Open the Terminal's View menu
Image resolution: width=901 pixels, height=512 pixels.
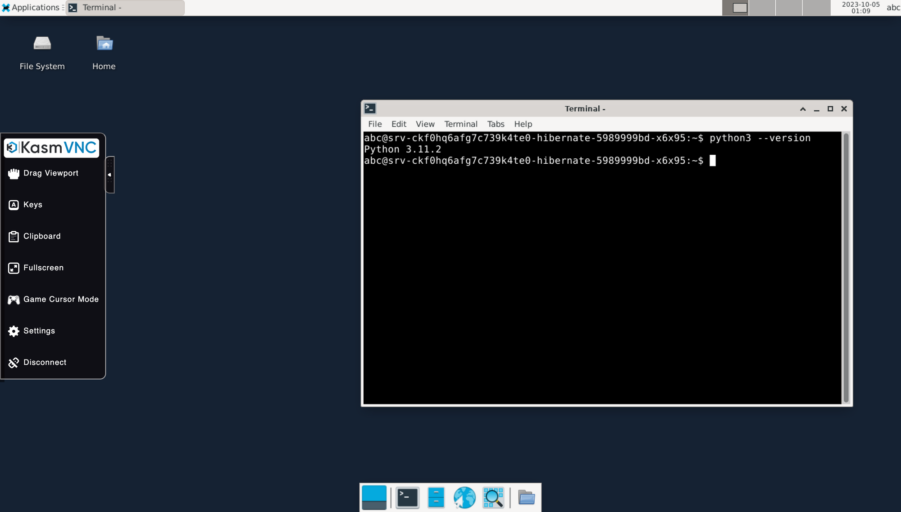pyautogui.click(x=424, y=124)
